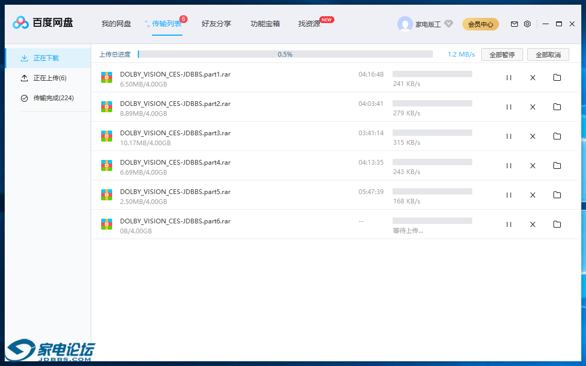The image size is (586, 366).
Task: Open settings gear icon in title bar
Action: (527, 24)
